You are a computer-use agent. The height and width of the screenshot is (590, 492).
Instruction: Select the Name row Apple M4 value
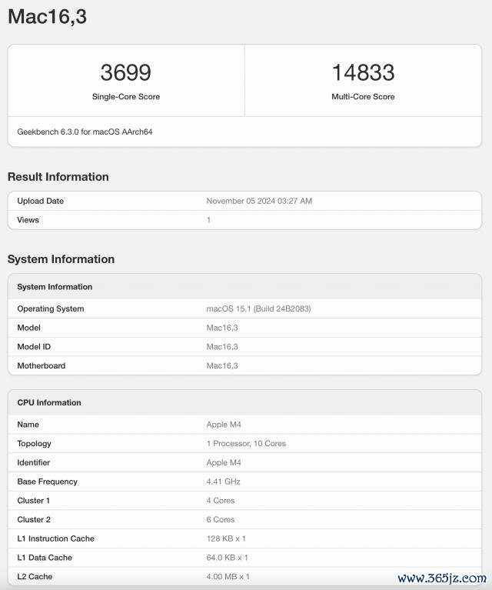[224, 425]
